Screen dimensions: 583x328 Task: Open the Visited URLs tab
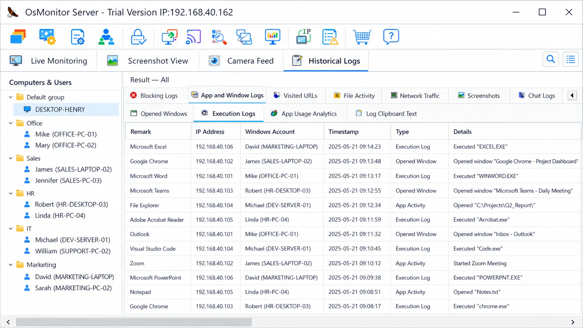click(x=296, y=96)
